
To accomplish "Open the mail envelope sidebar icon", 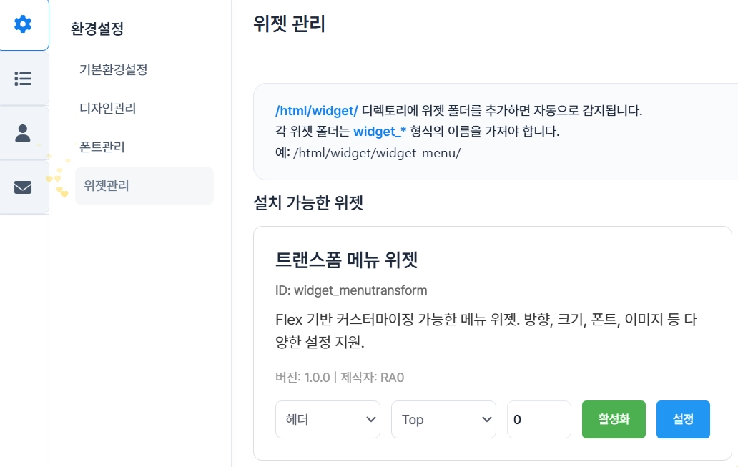I will 24,186.
